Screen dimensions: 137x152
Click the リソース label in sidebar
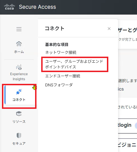click(x=19, y=121)
